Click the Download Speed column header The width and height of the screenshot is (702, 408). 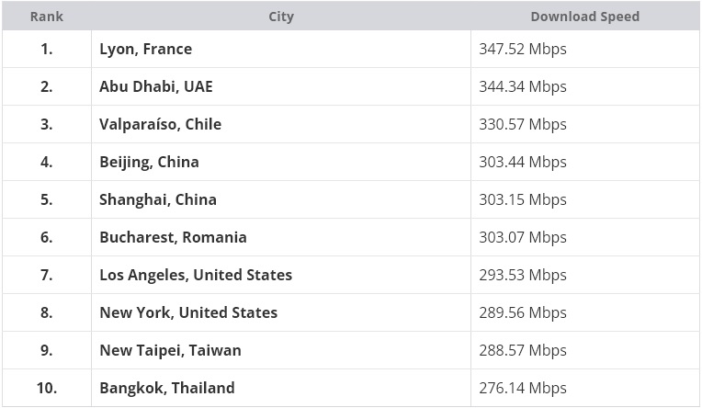click(x=584, y=17)
